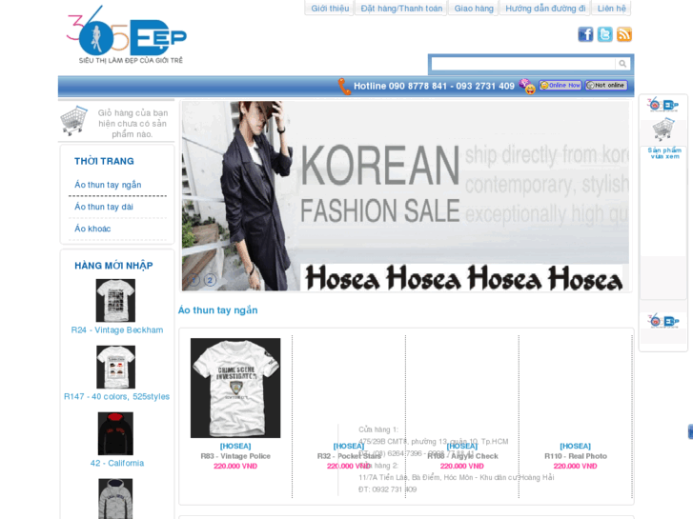Open 'R83 - Vintage Police' product title
The image size is (693, 519).
pos(235,456)
